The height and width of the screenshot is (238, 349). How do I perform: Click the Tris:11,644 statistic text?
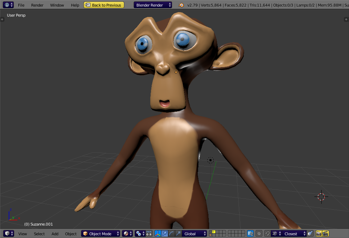pos(260,5)
